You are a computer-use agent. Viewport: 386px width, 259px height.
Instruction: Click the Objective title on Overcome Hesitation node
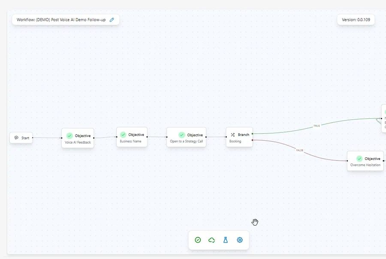tap(372, 159)
